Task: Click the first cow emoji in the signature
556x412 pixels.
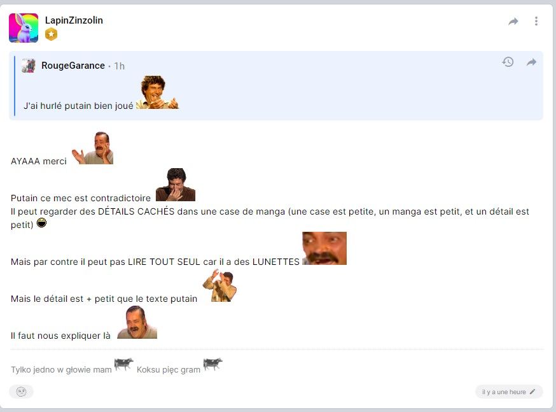Action: click(x=124, y=364)
